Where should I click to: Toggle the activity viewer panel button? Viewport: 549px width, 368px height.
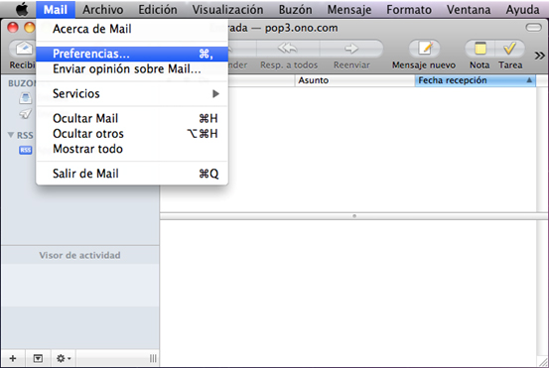38,358
